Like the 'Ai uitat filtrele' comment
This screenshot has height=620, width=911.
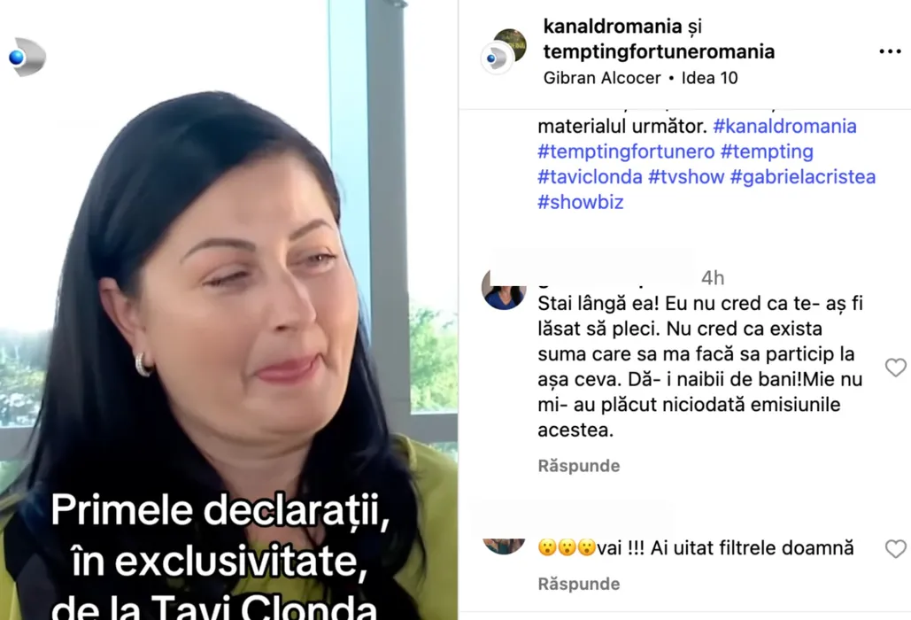click(x=895, y=548)
